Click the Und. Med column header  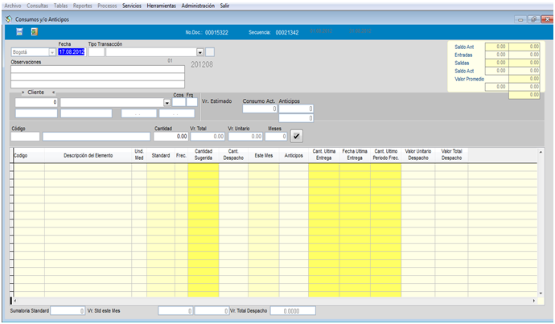click(x=139, y=155)
